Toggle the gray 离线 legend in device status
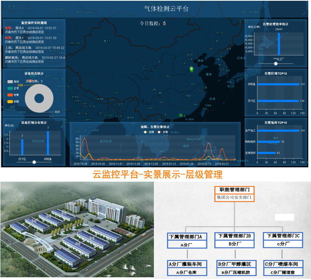The height and width of the screenshot is (280, 311). (10, 82)
